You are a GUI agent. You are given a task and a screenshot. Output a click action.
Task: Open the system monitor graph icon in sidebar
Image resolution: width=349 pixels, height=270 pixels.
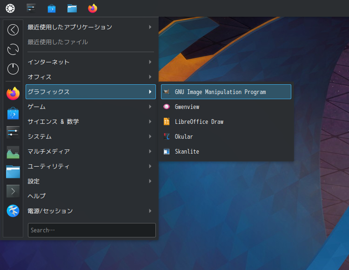pyautogui.click(x=13, y=152)
